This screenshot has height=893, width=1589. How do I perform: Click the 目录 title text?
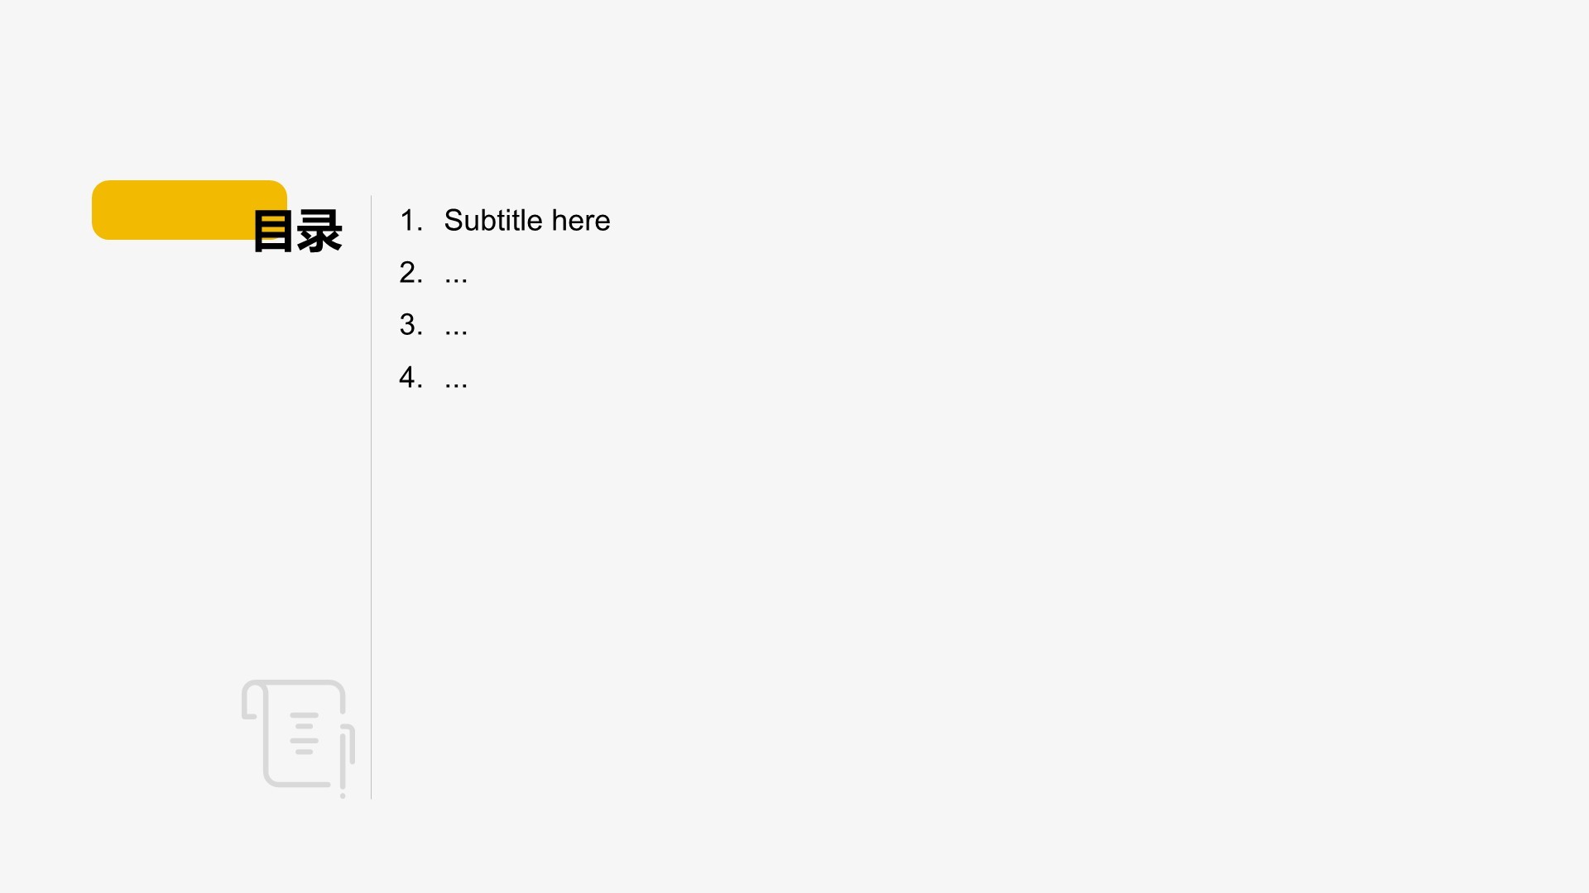[297, 231]
